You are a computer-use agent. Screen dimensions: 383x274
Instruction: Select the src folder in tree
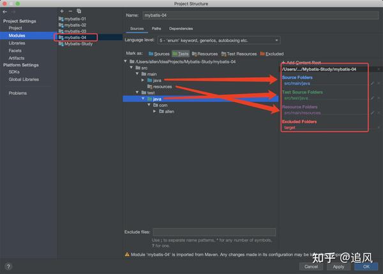click(142, 68)
